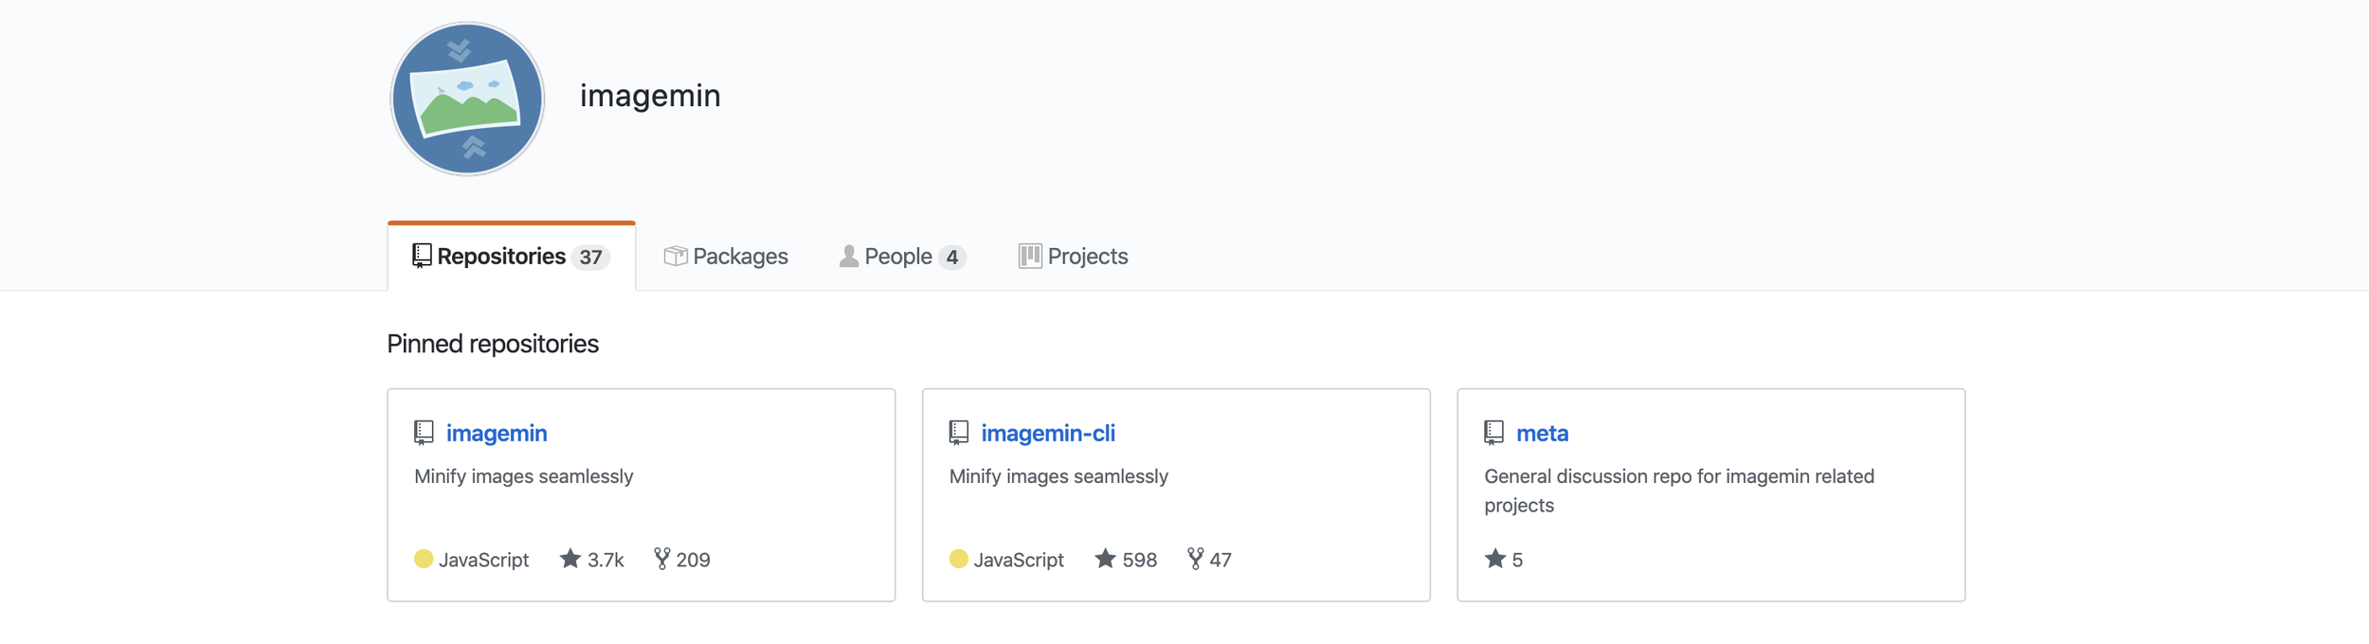Open the meta card's 5 stars count

1517,560
